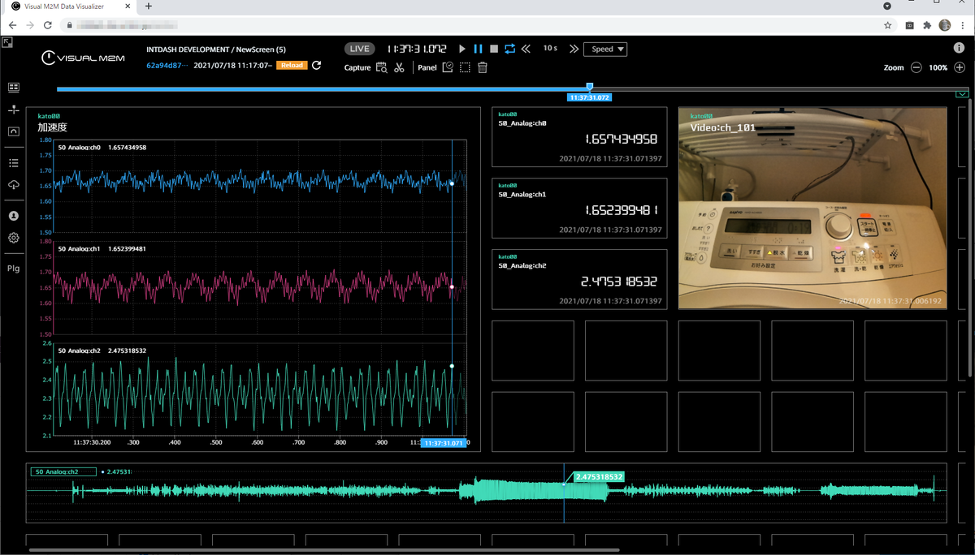Toggle the LIVE mode button

pyautogui.click(x=361, y=49)
